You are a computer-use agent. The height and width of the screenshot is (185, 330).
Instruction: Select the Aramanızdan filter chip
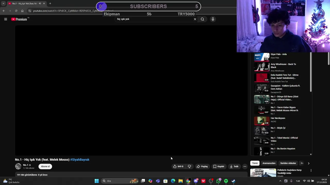[x=269, y=163]
